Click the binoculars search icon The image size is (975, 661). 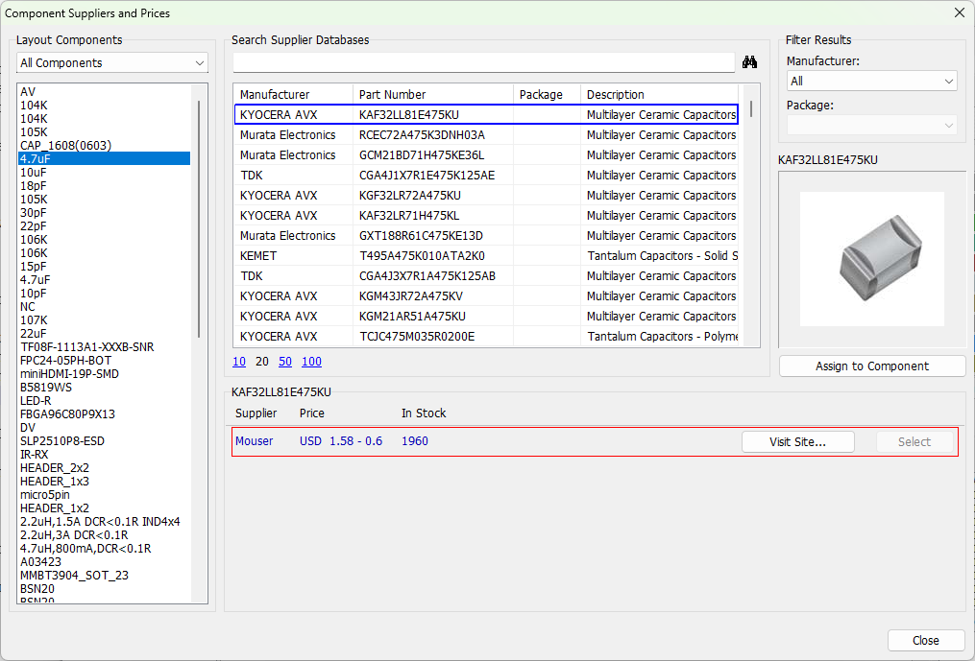click(x=749, y=62)
